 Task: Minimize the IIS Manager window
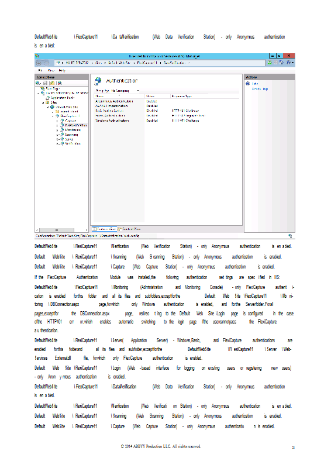pos(272,56)
